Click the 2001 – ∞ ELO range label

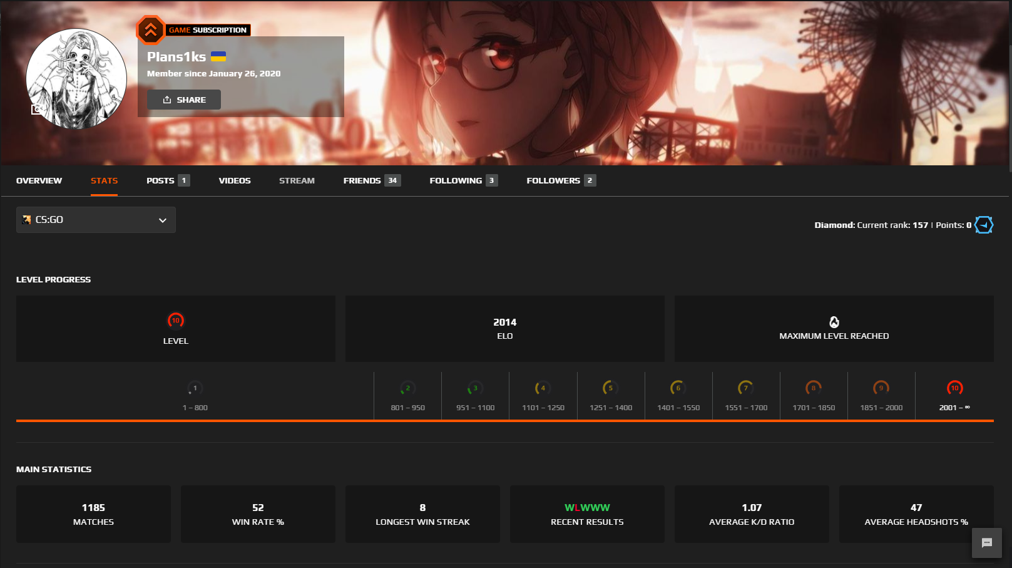pos(954,408)
